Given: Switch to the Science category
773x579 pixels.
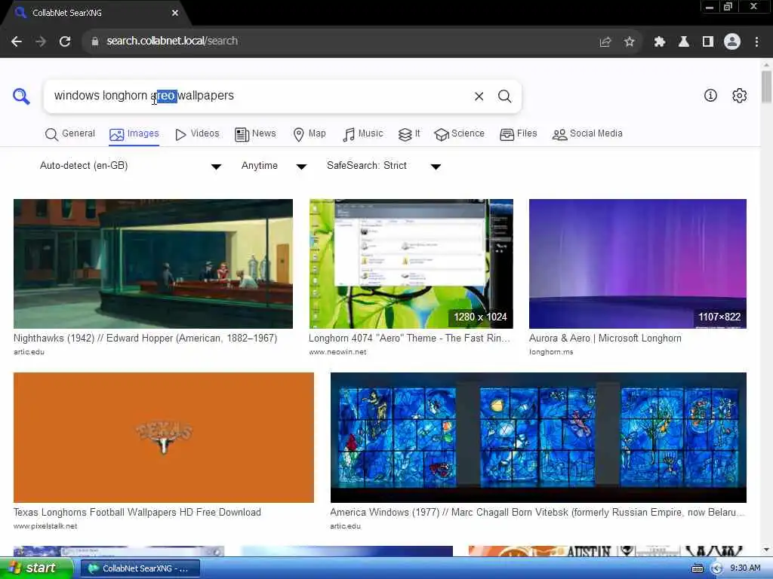Looking at the screenshot, I should pos(460,134).
